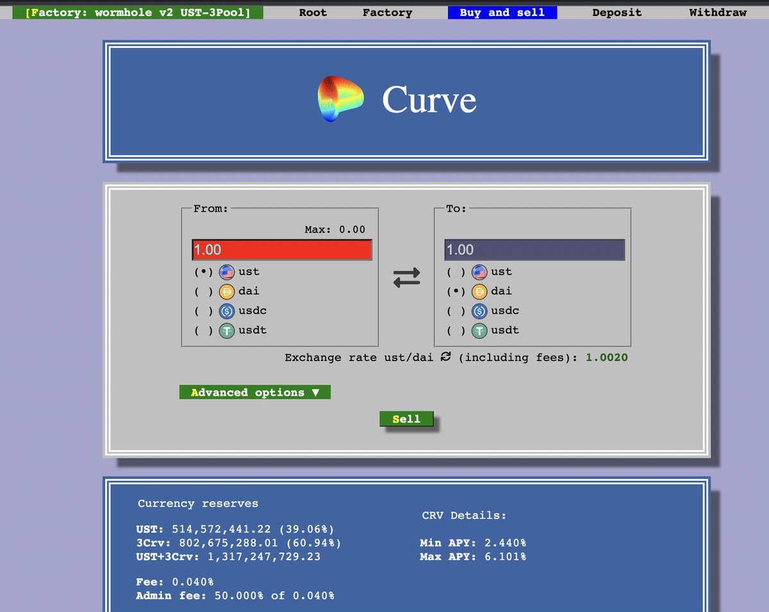Click the Curve title text
This screenshot has width=769, height=612.
point(429,100)
